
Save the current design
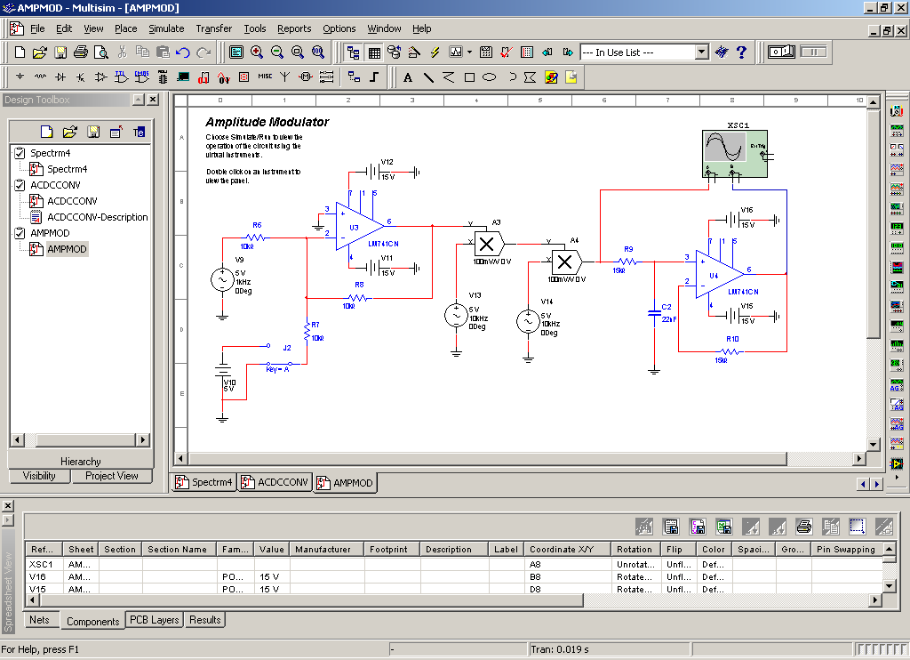pos(60,52)
